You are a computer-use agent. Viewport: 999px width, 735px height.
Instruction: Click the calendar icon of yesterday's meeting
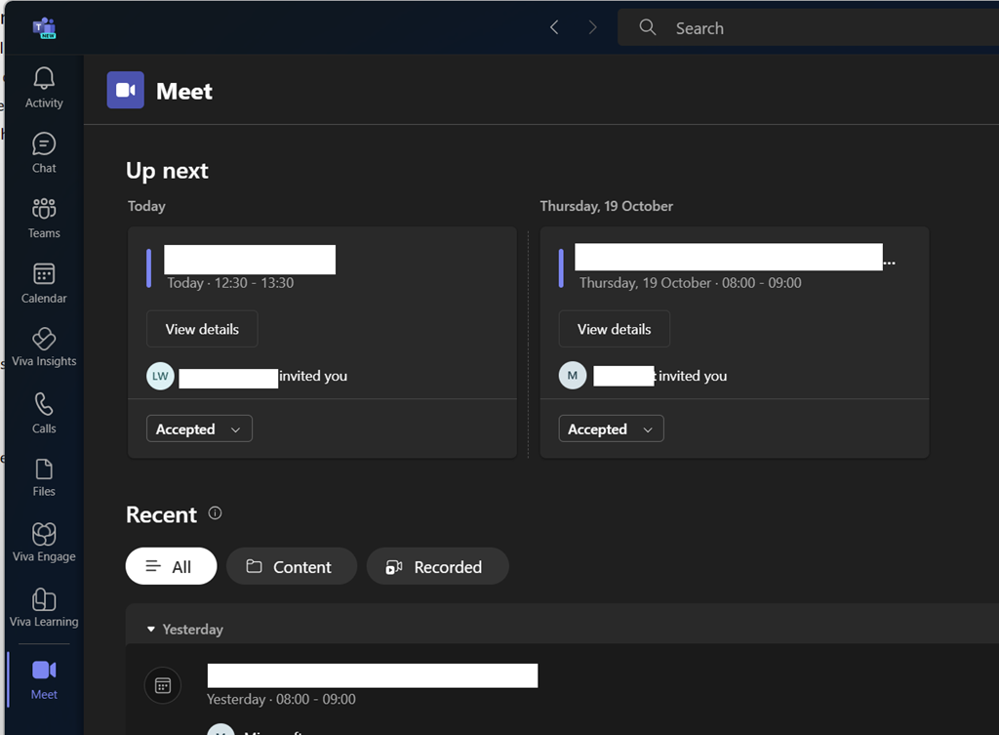tap(163, 685)
